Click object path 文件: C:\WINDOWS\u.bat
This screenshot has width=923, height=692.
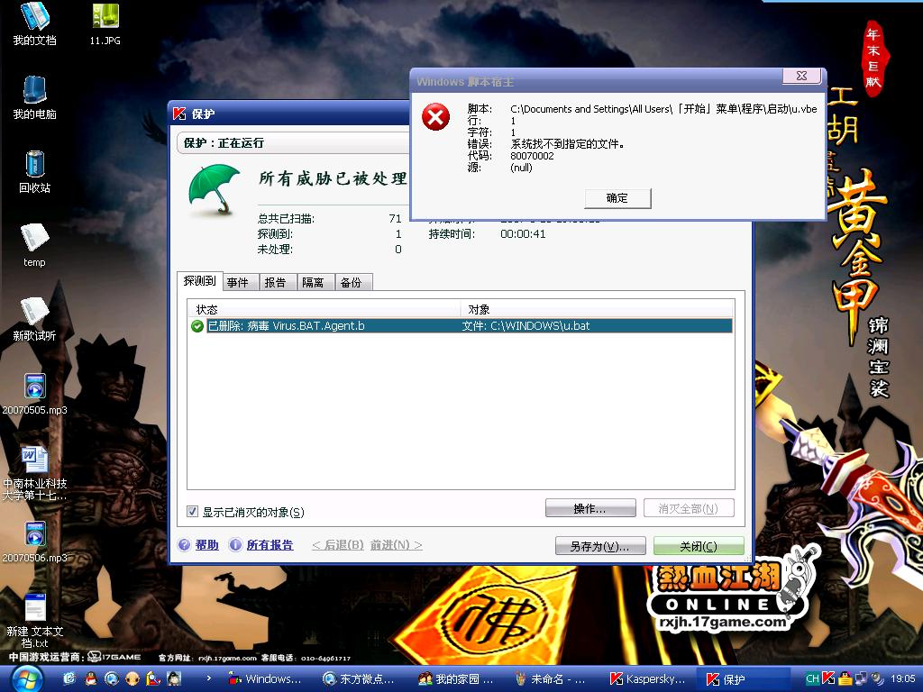point(525,326)
